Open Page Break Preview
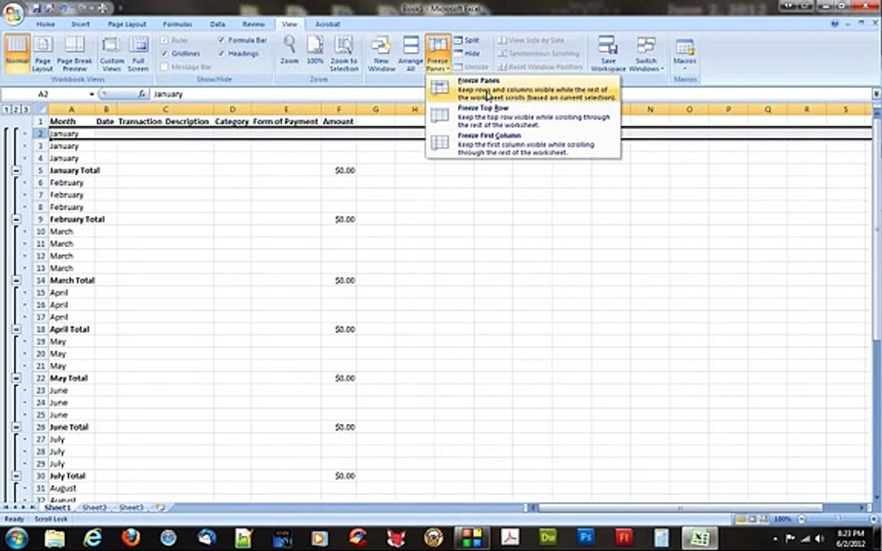Image resolution: width=882 pixels, height=551 pixels. coord(74,54)
